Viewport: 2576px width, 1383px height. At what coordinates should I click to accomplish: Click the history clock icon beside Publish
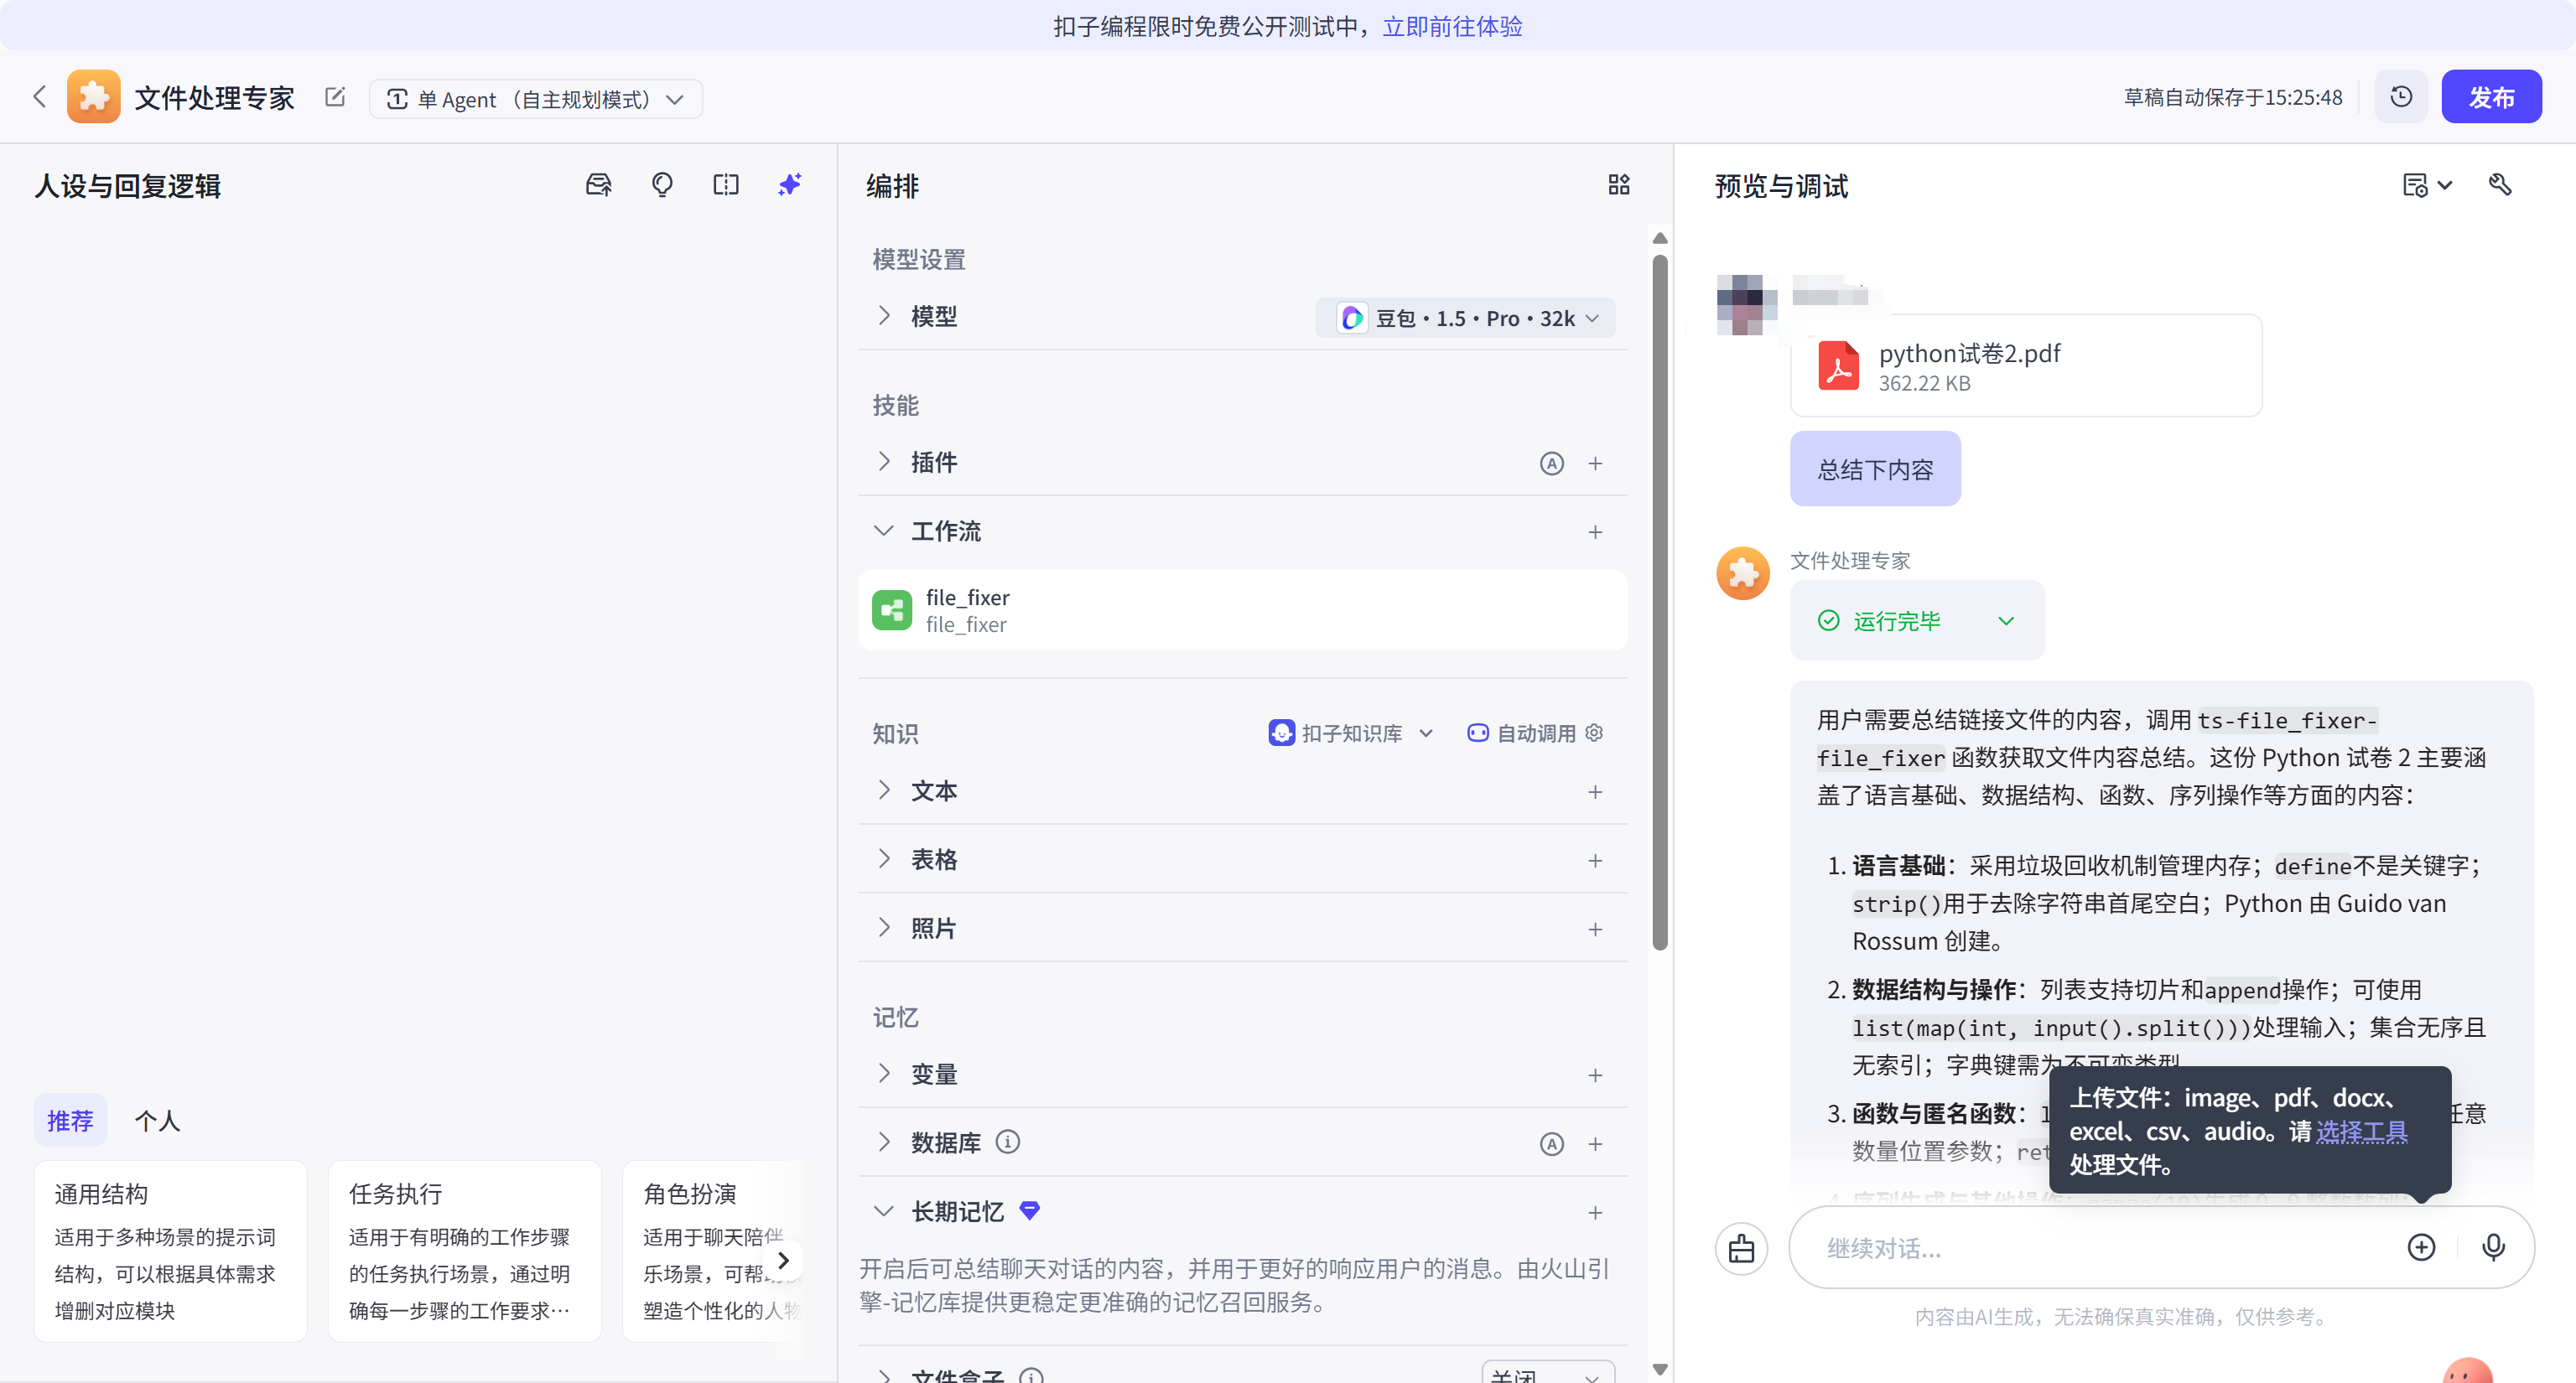point(2401,97)
